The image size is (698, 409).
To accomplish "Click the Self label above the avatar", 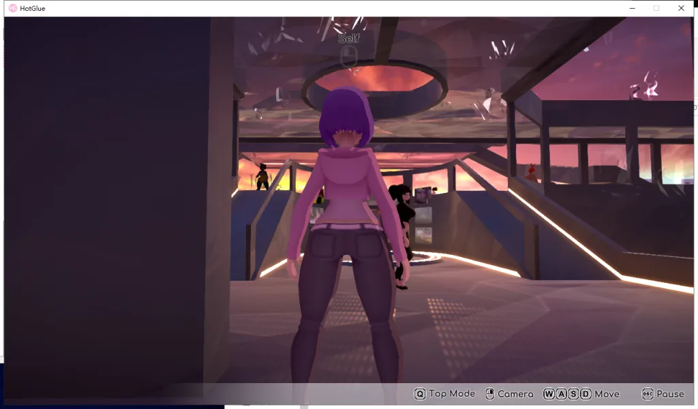I will tap(349, 38).
